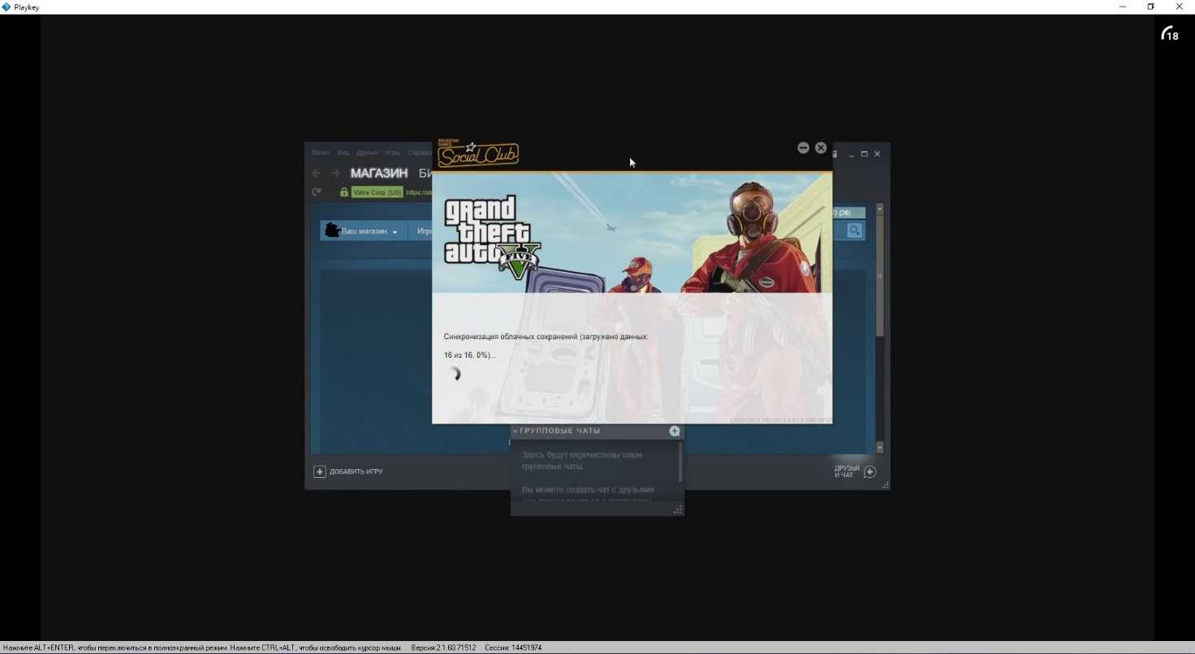Switch to the МАГАЗИН tab

[378, 174]
